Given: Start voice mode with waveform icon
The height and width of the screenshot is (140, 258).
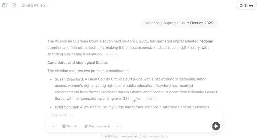Looking at the screenshot, I should [x=216, y=126].
